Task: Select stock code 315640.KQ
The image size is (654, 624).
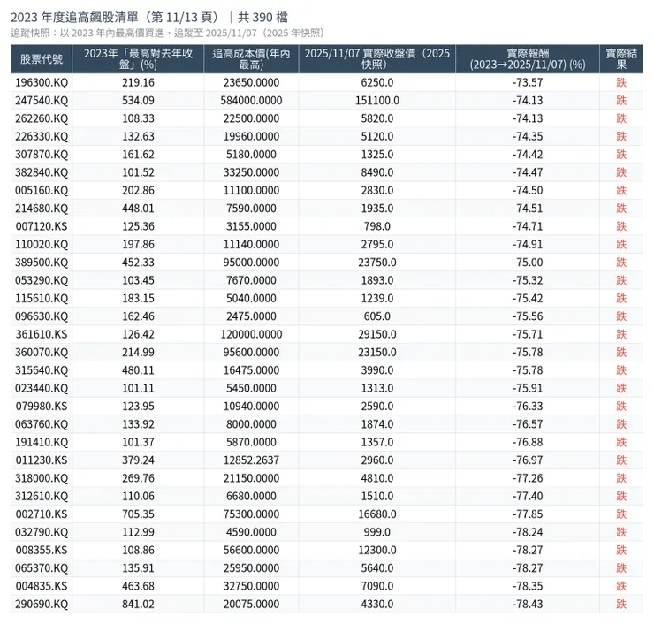Action: [x=42, y=370]
